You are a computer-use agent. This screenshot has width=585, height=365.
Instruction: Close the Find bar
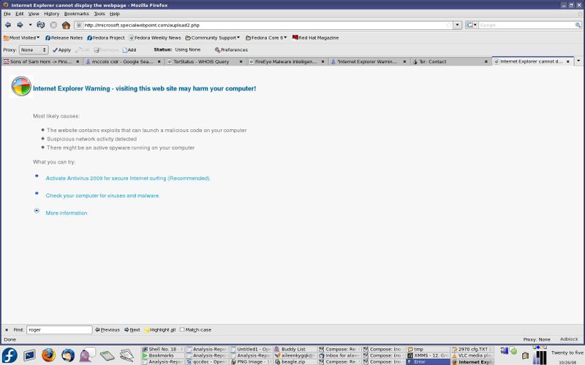7,330
